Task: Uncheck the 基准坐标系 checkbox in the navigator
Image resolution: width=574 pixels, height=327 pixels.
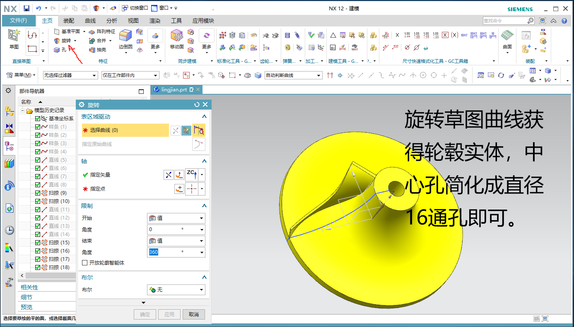Action: pyautogui.click(x=38, y=119)
